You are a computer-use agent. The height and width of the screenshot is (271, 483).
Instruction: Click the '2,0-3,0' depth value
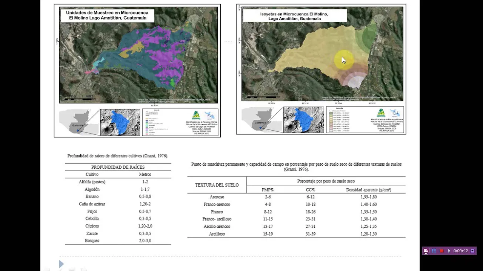(145, 241)
